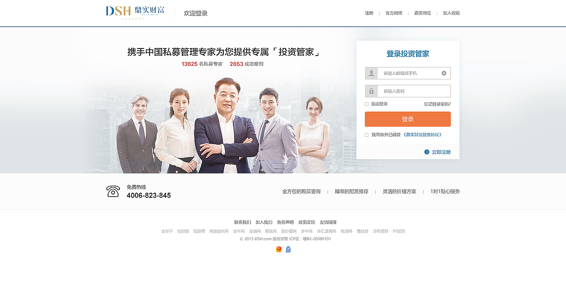Click the 多牛网 partner link
The height and width of the screenshot is (288, 566).
point(307,231)
